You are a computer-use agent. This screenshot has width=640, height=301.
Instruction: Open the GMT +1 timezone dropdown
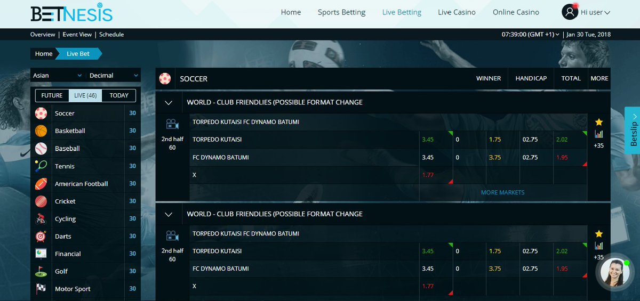(531, 34)
